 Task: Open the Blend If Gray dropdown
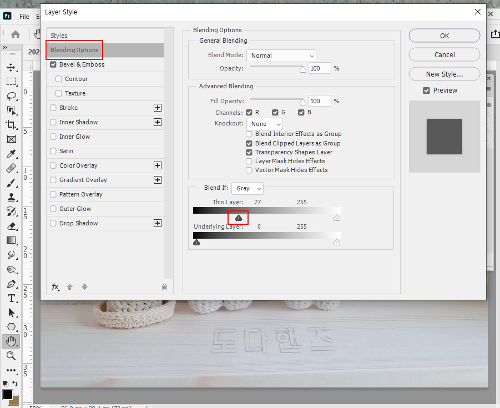[248, 188]
